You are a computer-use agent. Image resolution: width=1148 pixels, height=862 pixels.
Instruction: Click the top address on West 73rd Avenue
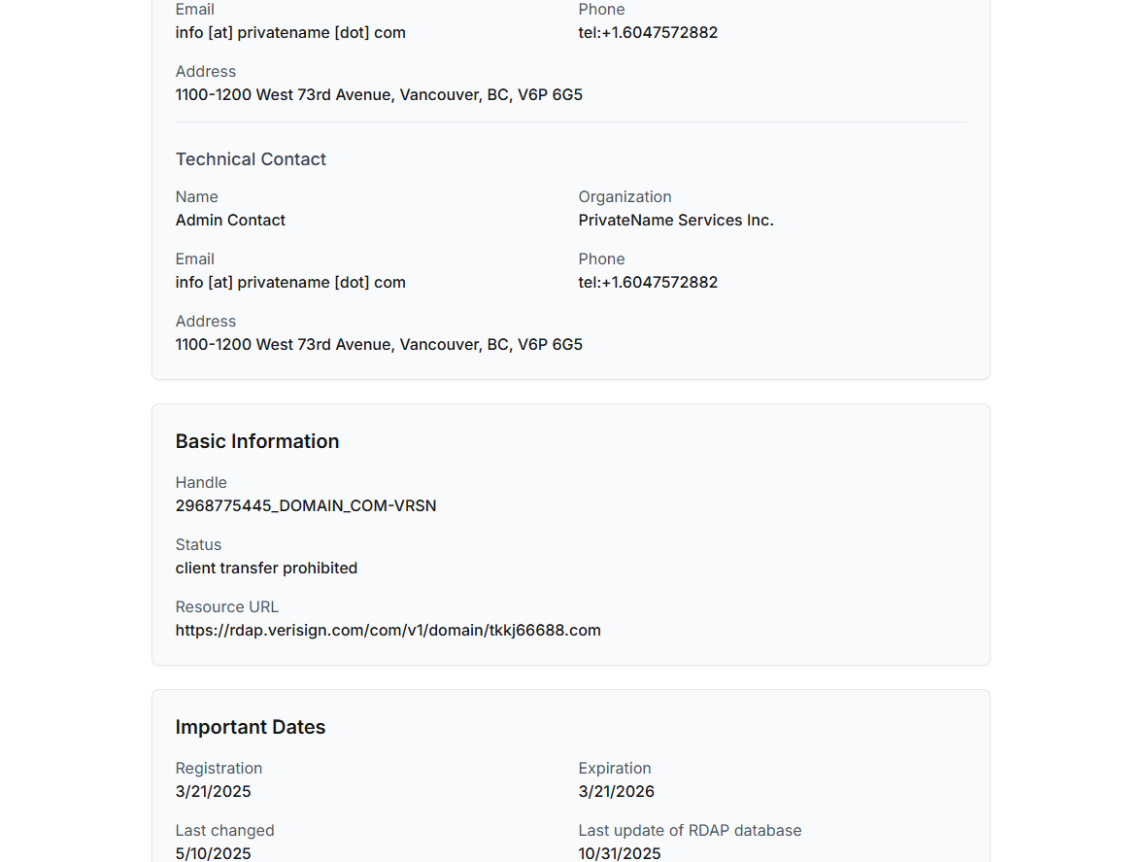click(379, 95)
